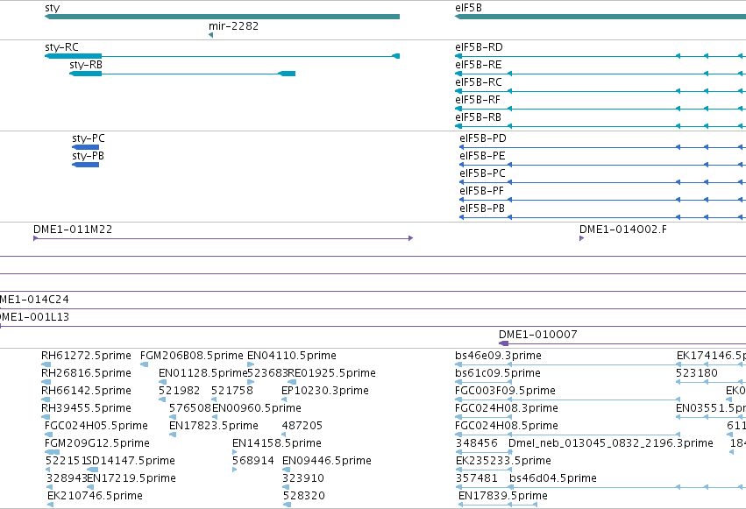Select FGC024H05.5prime EST

point(48,435)
